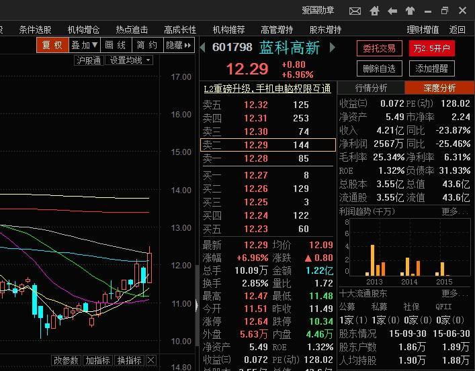Expand the 隐藏 hide panel arrows
The height and width of the screenshot is (371, 475).
coord(179,45)
